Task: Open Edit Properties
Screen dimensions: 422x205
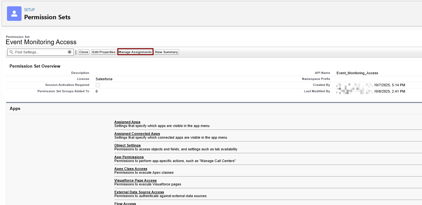Action: [104, 52]
